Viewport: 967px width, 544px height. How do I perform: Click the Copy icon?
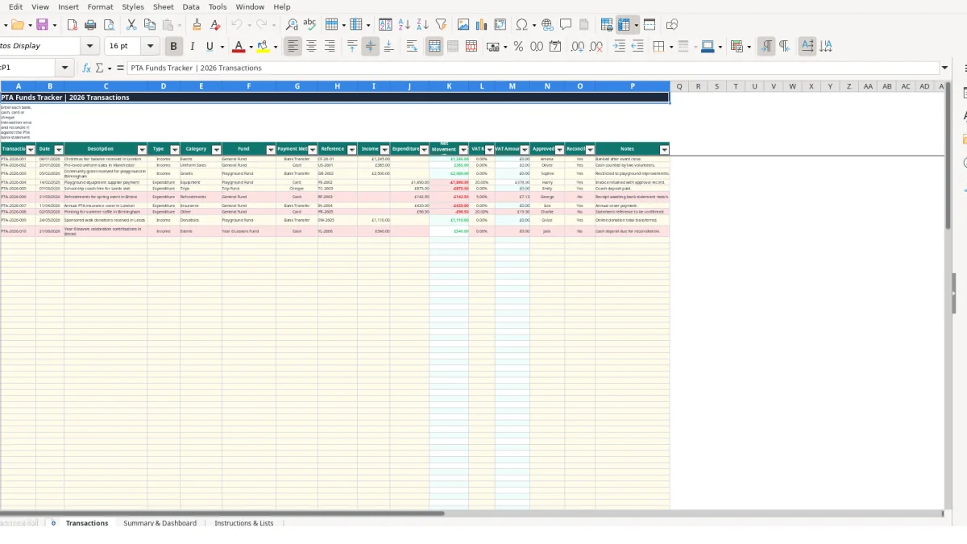(x=150, y=25)
